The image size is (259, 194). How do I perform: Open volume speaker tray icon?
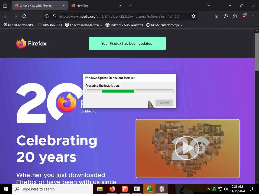coord(226,189)
